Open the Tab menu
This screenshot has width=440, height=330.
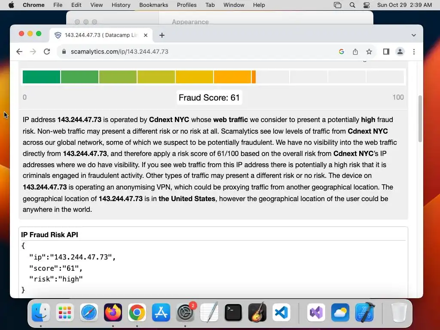point(210,5)
